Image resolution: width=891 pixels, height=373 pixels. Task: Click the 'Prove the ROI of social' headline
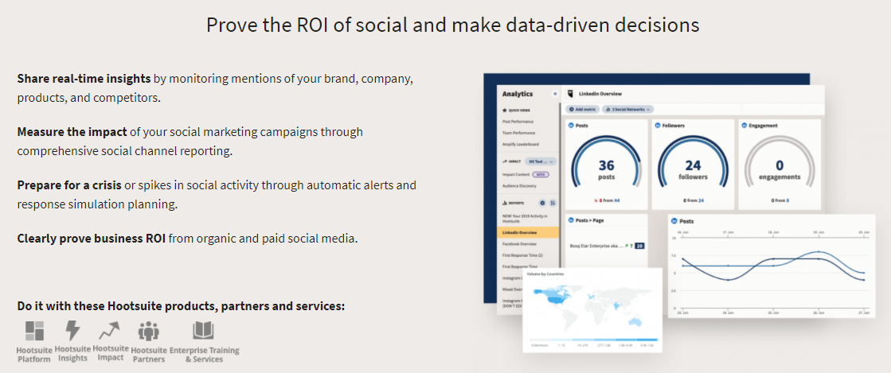pos(452,25)
